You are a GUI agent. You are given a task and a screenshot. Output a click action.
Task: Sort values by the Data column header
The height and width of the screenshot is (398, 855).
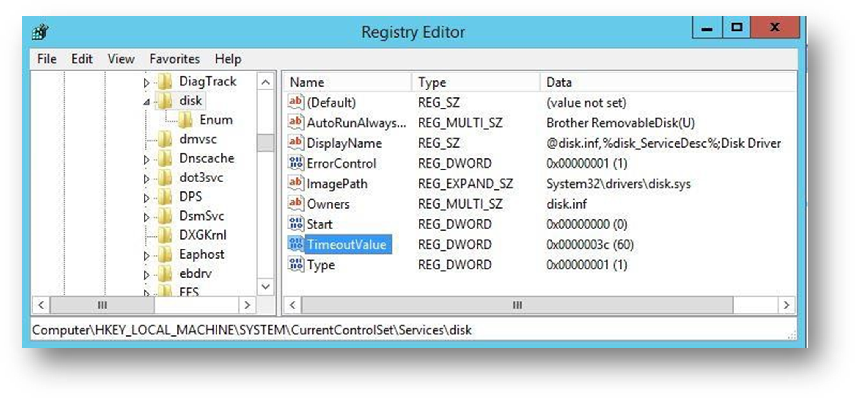coord(668,82)
